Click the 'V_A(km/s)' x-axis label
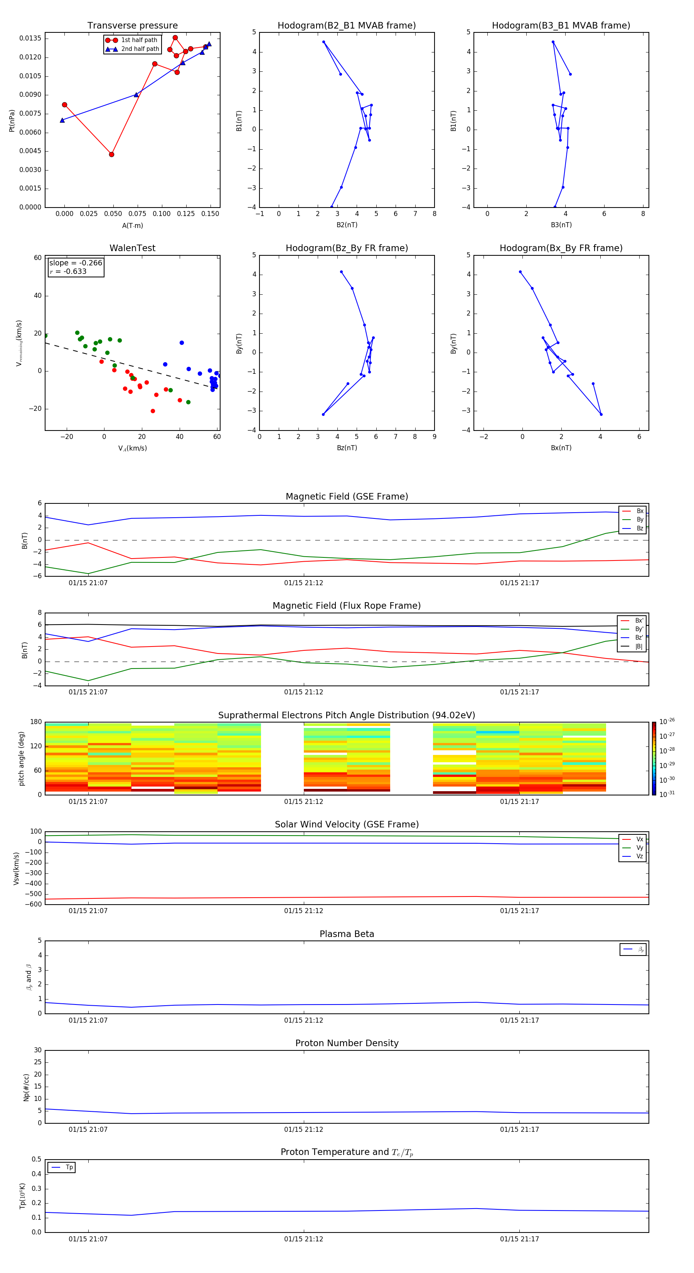The image size is (694, 1273). pos(132,448)
